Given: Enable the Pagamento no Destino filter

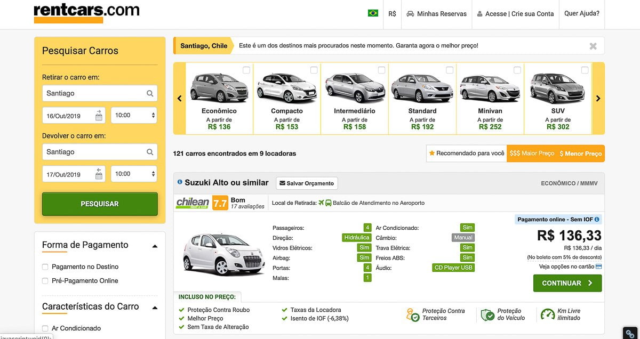Looking at the screenshot, I should pos(45,267).
